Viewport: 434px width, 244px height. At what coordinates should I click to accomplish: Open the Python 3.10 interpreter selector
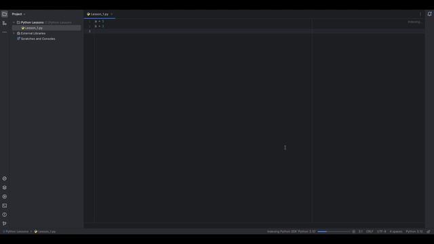(414, 232)
